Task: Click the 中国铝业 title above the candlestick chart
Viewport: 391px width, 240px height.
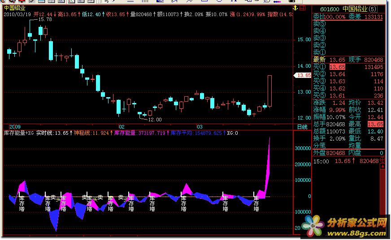Action: pyautogui.click(x=14, y=8)
